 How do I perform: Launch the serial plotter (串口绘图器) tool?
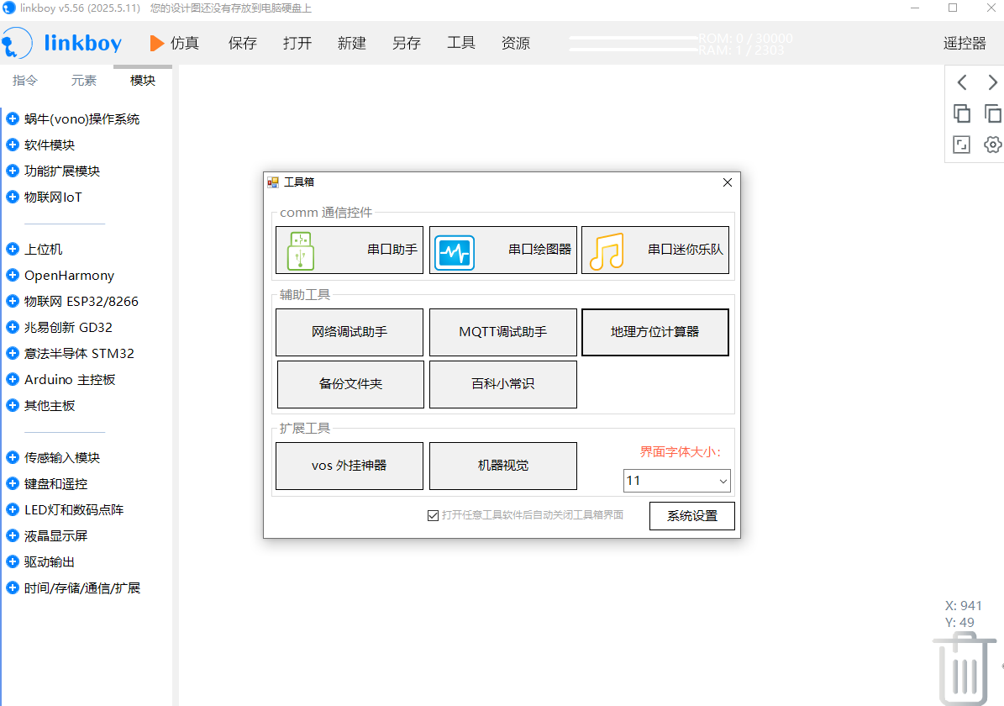(x=502, y=250)
